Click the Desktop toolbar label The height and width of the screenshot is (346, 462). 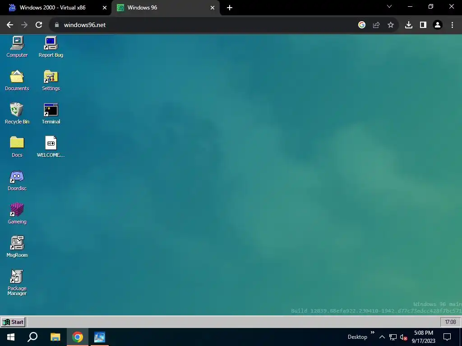[357, 337]
